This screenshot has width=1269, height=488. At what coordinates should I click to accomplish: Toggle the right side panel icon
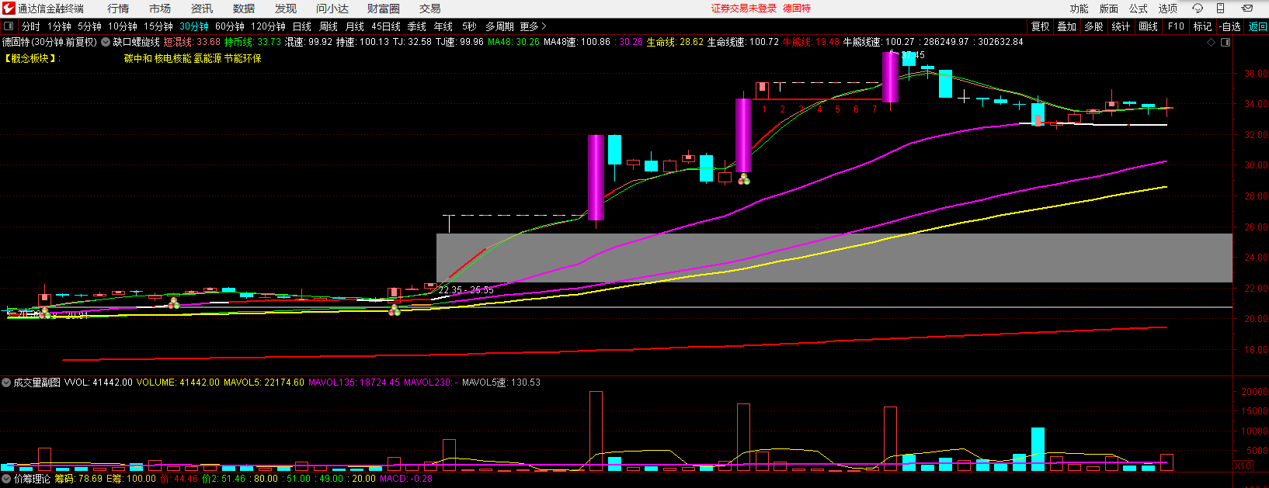(1226, 43)
